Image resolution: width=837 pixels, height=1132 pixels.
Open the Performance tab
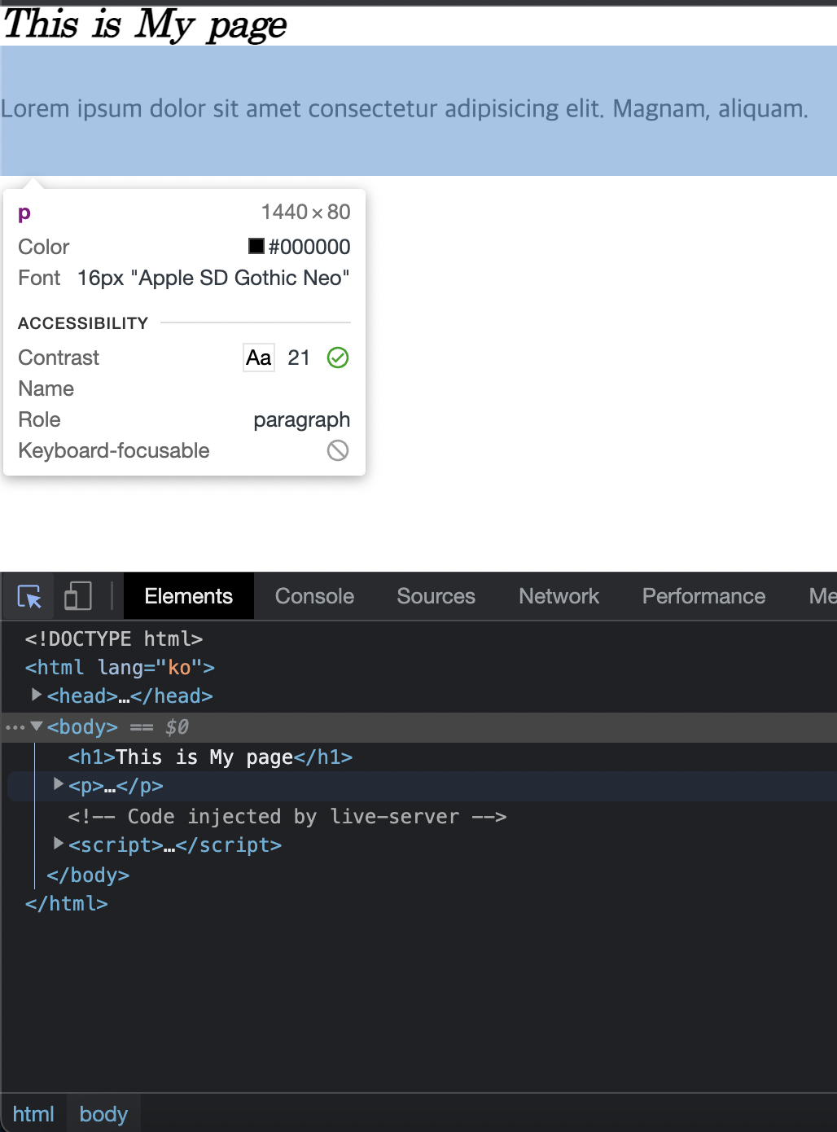(x=703, y=596)
